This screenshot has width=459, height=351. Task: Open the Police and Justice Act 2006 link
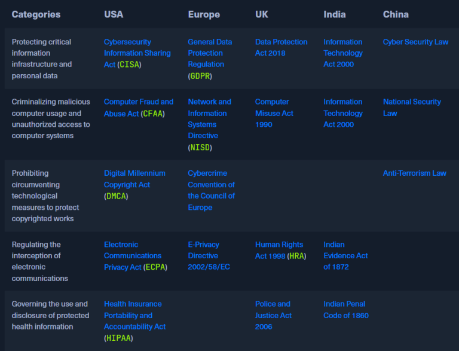[273, 315]
